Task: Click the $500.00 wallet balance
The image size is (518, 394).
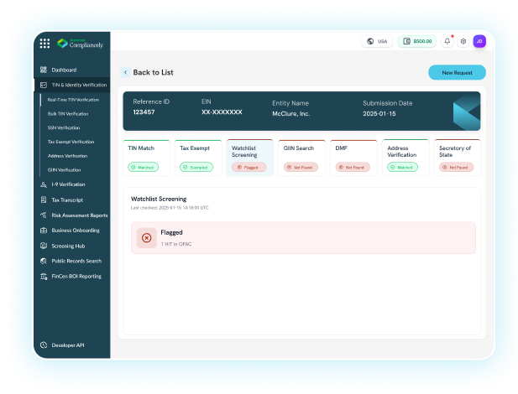Action: click(x=417, y=41)
